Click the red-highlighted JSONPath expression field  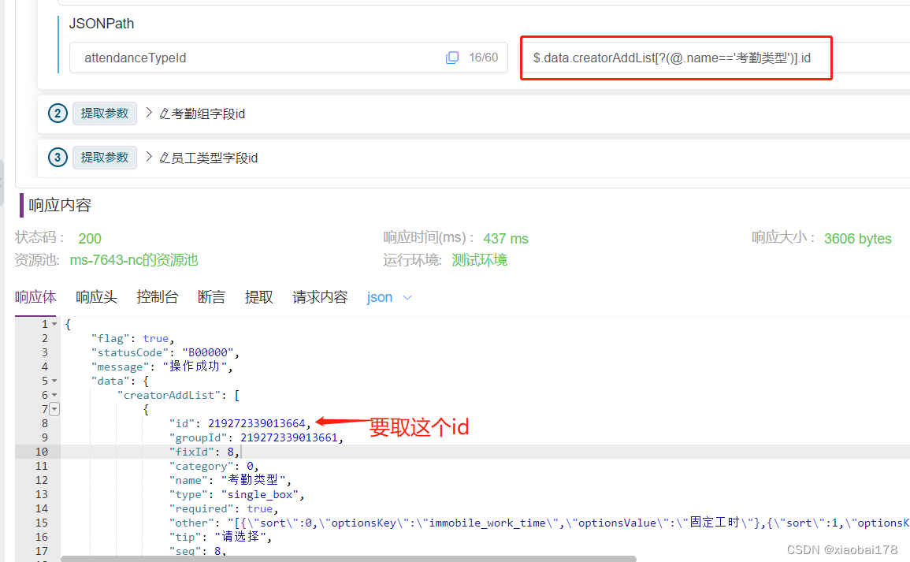click(x=675, y=58)
